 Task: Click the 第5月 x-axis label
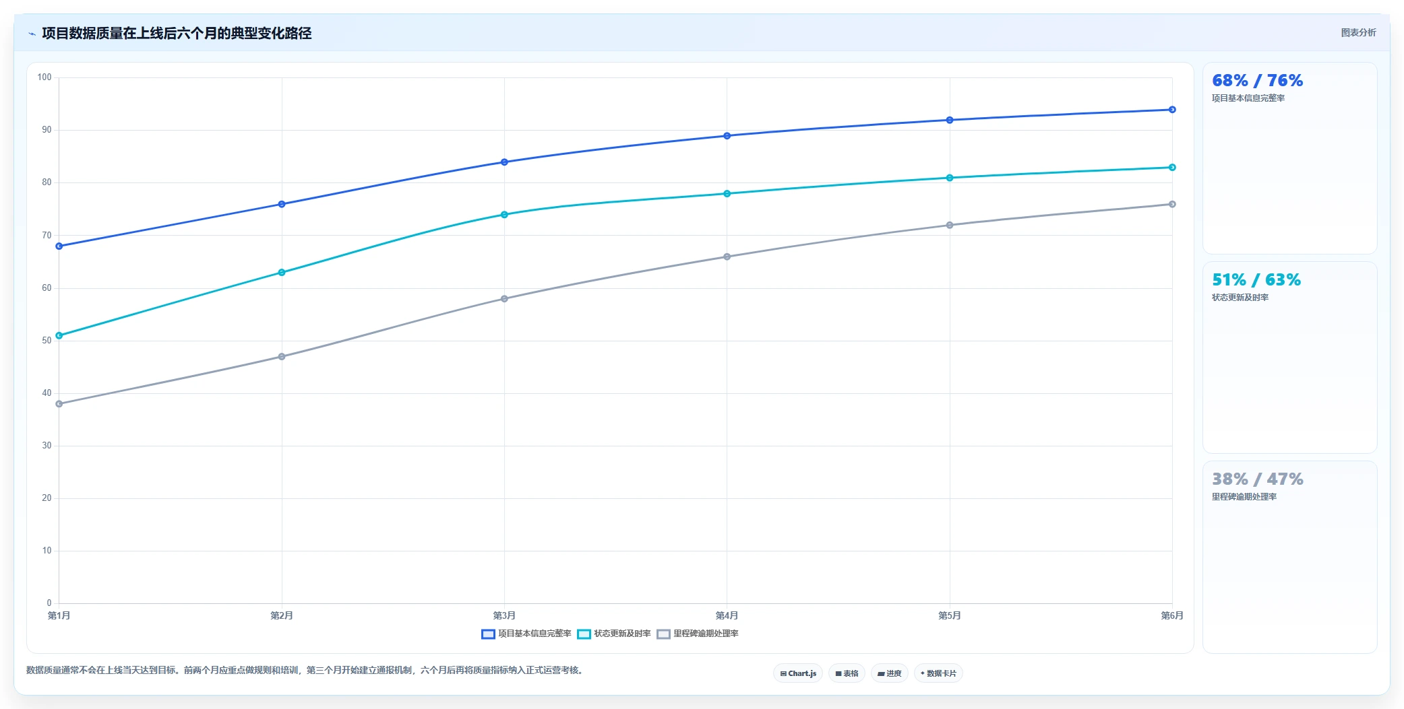950,615
